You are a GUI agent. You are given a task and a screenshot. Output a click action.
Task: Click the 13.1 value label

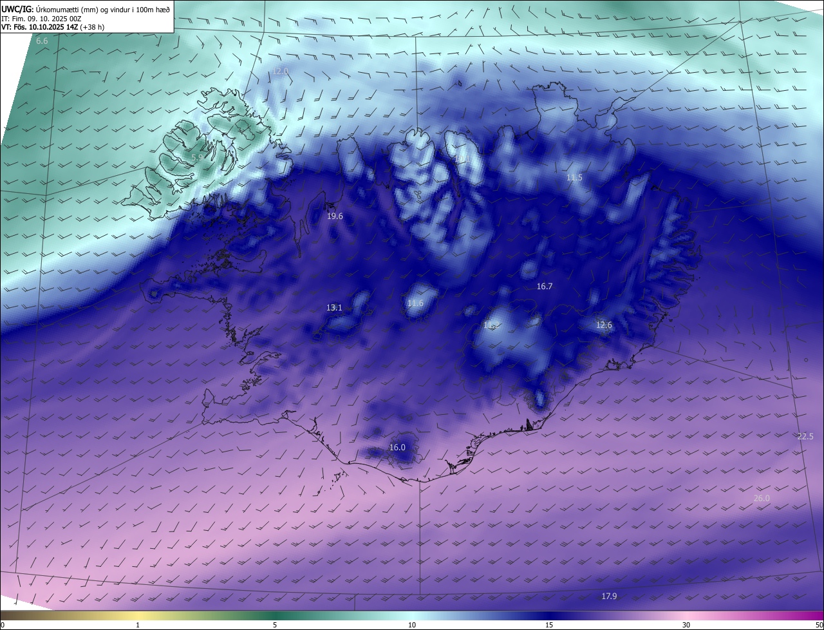334,308
